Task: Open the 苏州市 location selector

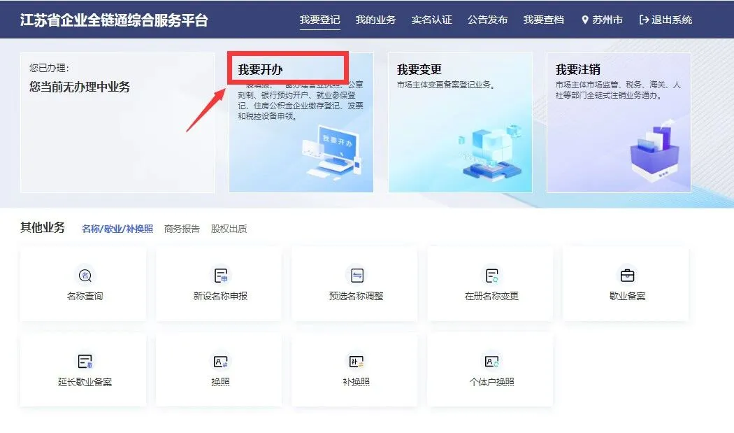Action: 602,20
